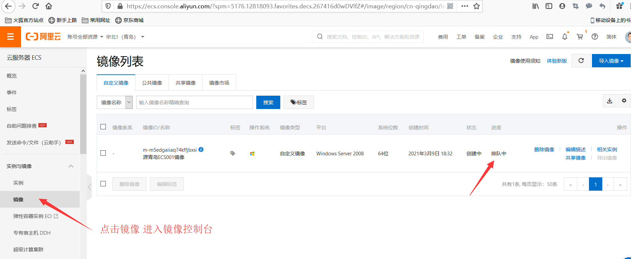Click the 标签 filter button
The image size is (631, 259).
click(299, 102)
